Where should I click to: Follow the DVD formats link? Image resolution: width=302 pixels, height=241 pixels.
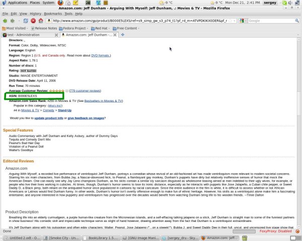(101, 55)
